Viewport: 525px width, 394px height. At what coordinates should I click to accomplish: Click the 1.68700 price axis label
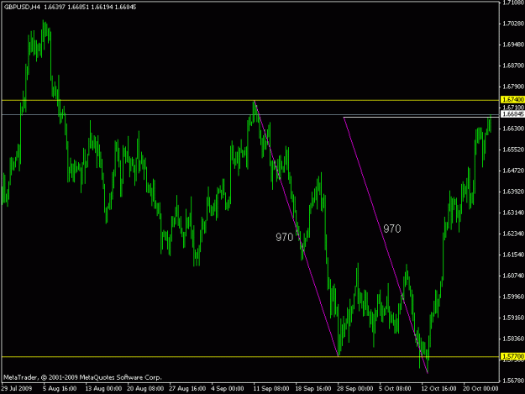coord(513,66)
